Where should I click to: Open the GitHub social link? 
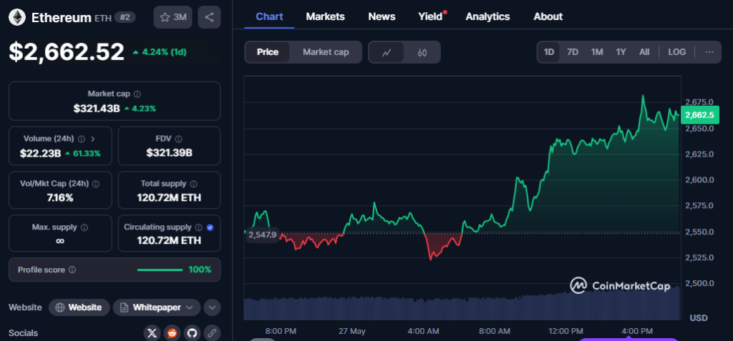(191, 333)
